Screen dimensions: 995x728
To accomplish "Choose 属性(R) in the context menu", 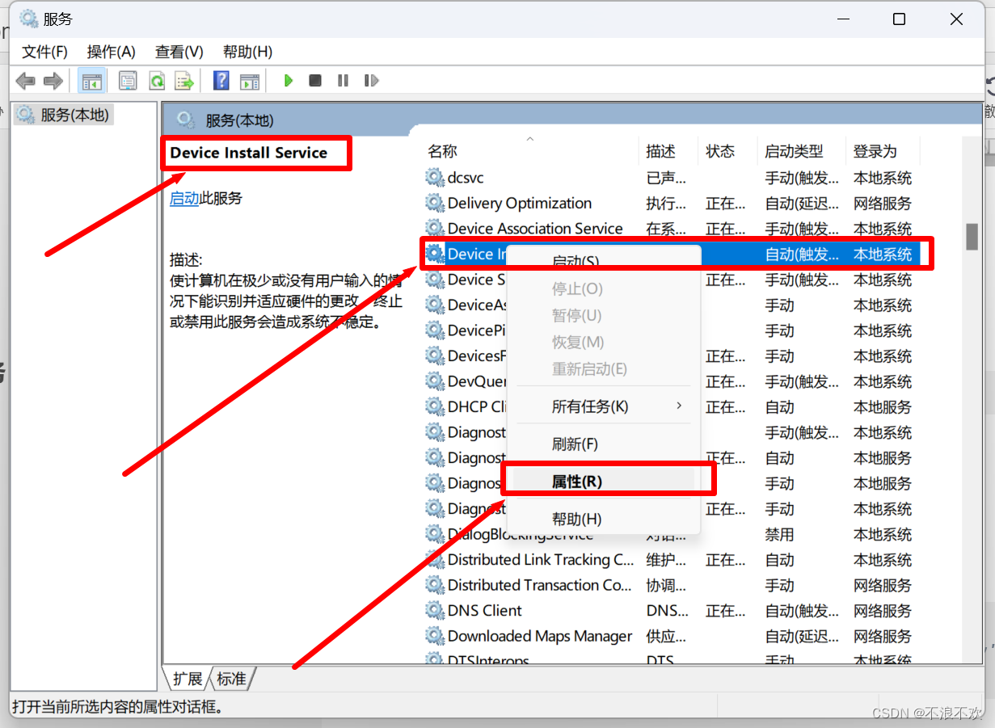I will click(x=603, y=482).
